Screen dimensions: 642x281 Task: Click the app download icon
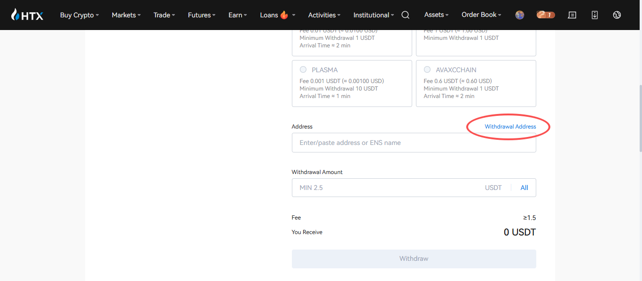tap(595, 15)
